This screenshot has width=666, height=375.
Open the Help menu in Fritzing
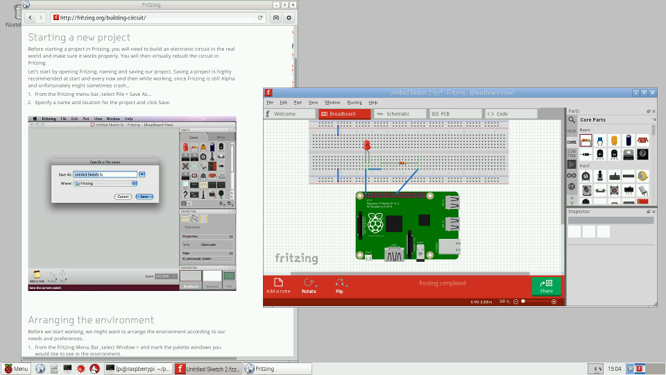(373, 103)
